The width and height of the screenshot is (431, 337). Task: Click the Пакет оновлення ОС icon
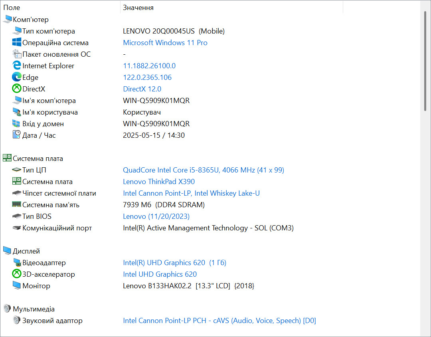[x=17, y=54]
